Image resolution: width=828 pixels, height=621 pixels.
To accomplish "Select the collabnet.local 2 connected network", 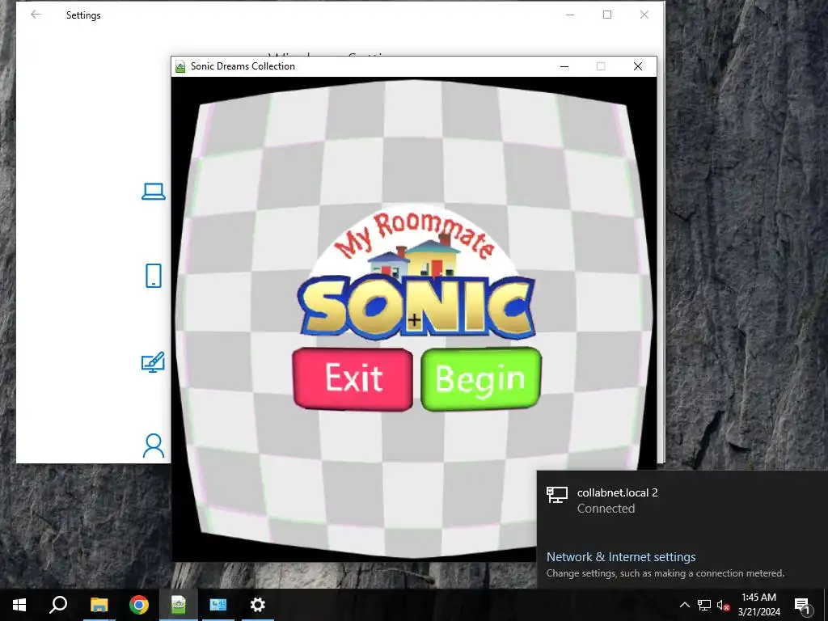I will click(x=682, y=501).
